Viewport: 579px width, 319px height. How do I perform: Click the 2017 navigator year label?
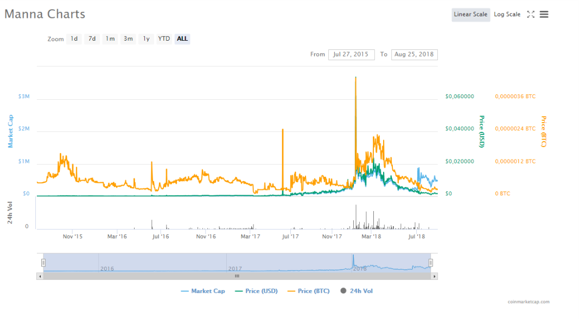(x=235, y=269)
